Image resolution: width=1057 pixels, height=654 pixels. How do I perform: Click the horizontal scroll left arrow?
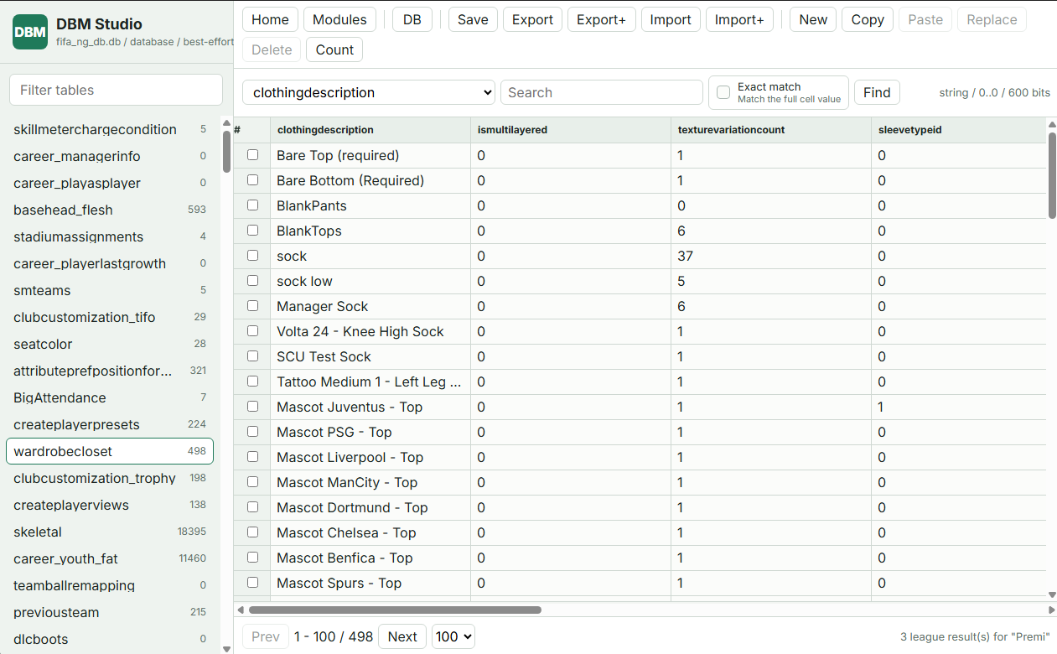(x=241, y=610)
